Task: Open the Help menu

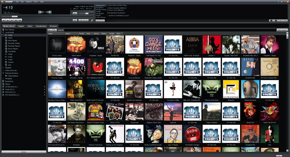Action: 42,2
